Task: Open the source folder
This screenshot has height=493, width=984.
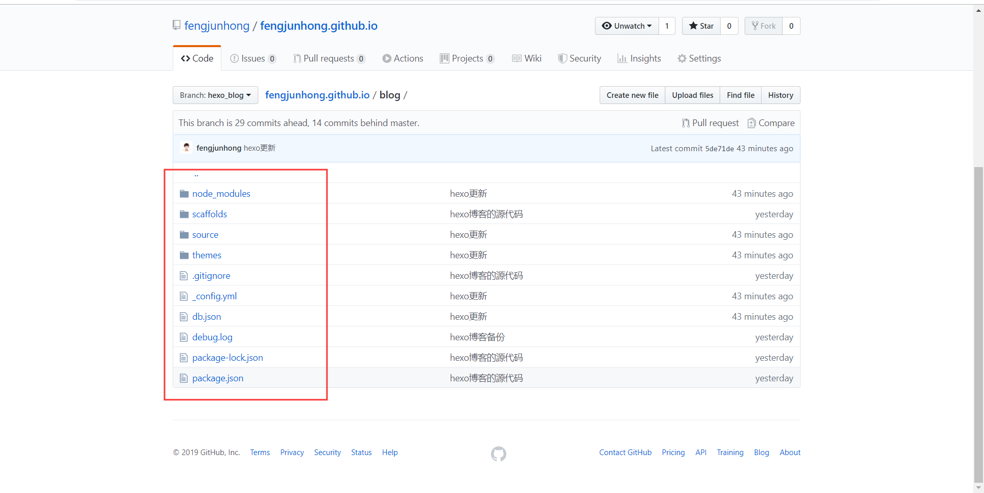Action: tap(205, 235)
